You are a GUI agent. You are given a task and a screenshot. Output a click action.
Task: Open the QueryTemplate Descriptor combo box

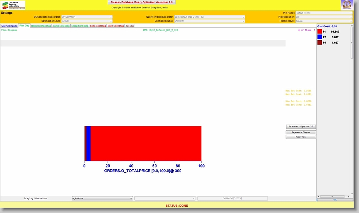[x=209, y=17]
